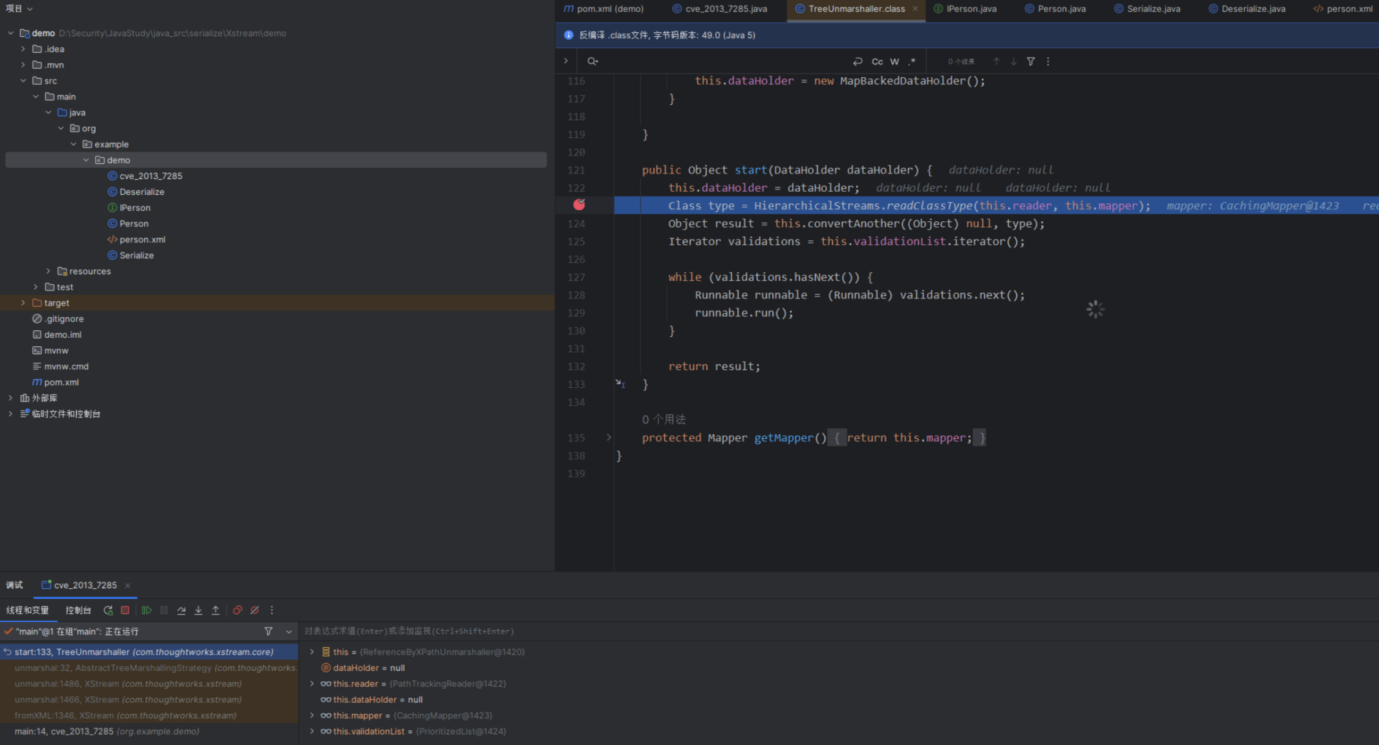Click the Resume Program debugger icon
This screenshot has height=745, width=1379.
point(146,610)
